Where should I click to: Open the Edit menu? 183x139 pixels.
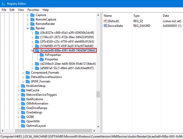click(12, 10)
